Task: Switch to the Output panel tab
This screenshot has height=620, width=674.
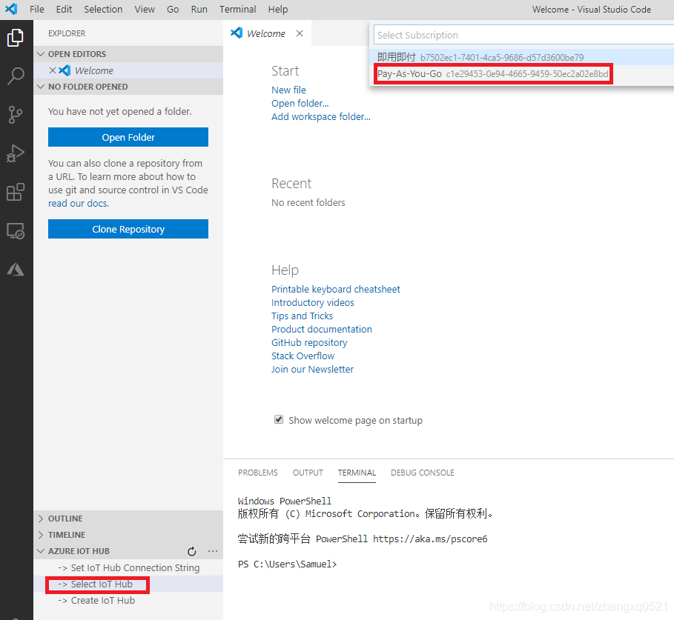Action: (x=308, y=473)
